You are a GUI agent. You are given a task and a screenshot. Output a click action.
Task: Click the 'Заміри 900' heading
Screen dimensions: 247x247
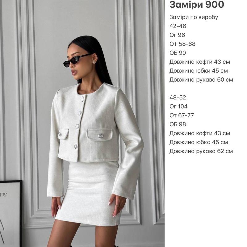click(x=197, y=4)
